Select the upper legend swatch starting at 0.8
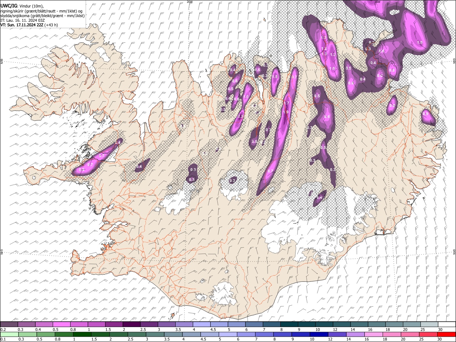The image size is (456, 342). click(x=79, y=324)
